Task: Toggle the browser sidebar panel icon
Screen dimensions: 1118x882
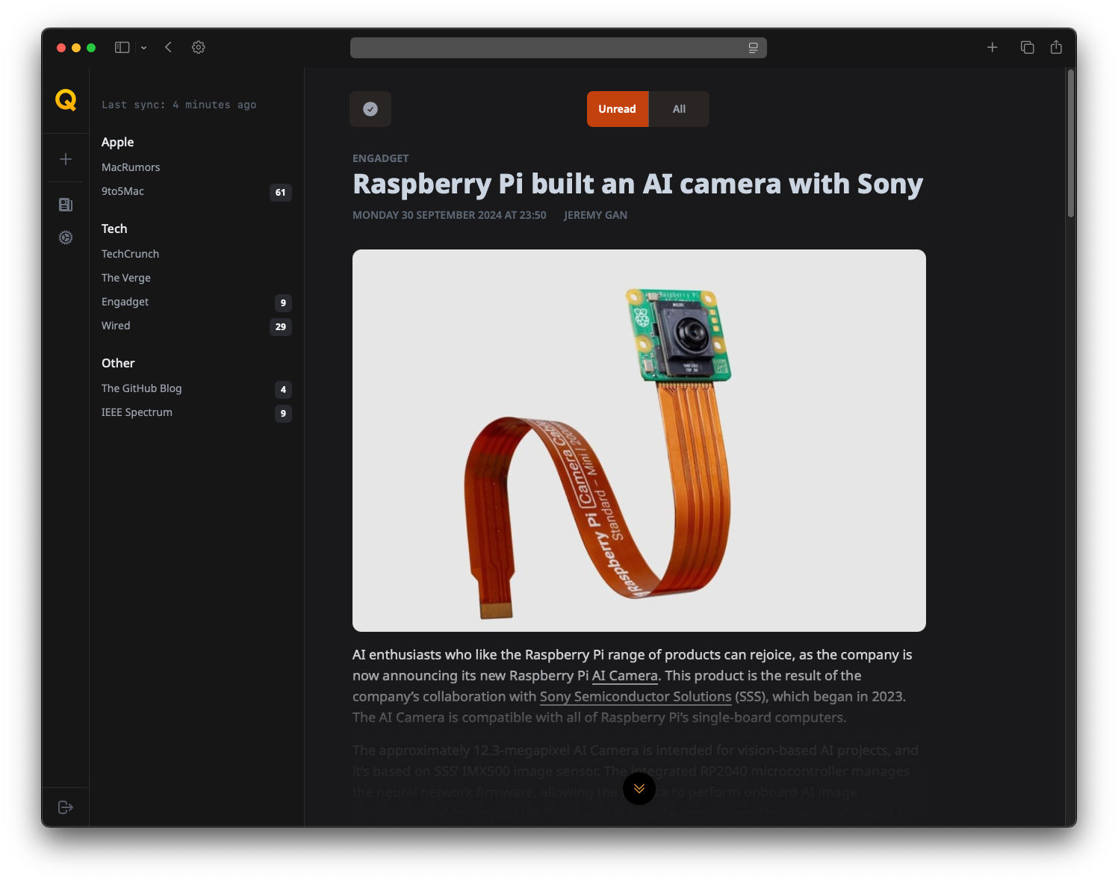Action: click(122, 47)
